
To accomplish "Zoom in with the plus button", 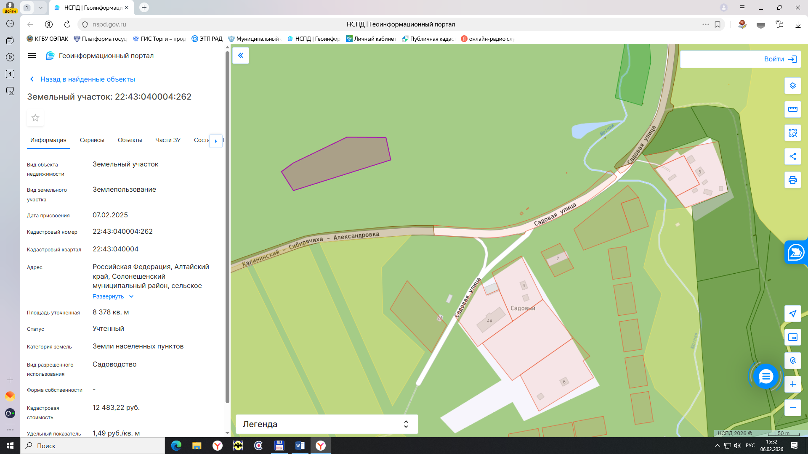I will coord(792,384).
